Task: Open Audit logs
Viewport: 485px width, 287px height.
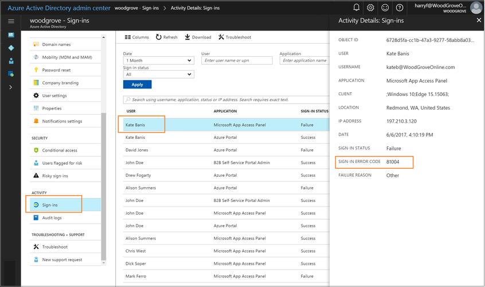Action: pyautogui.click(x=65, y=218)
